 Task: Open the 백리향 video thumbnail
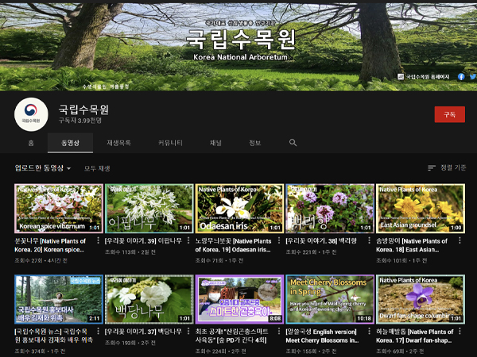[x=330, y=208]
